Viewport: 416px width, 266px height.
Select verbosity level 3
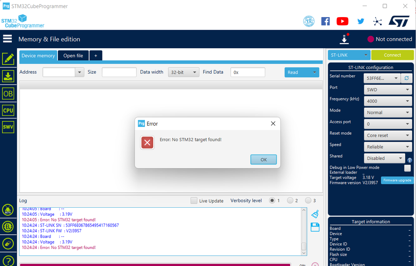[x=308, y=201]
